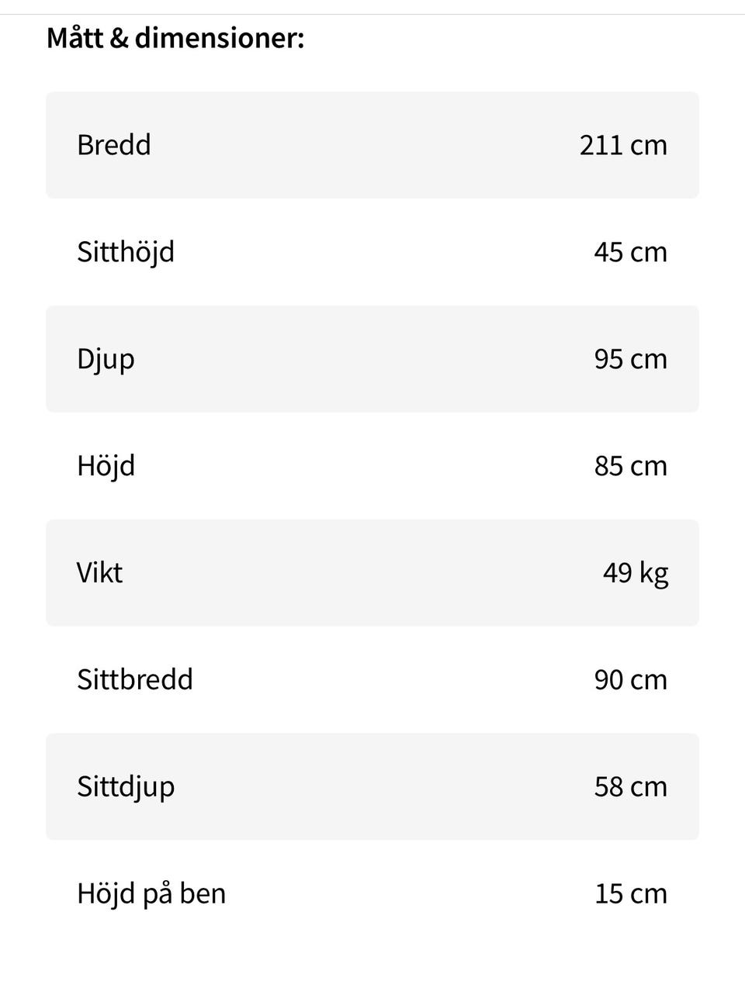Viewport: 745px width, 998px height.
Task: Select the Sittbredd label
Action: [134, 680]
